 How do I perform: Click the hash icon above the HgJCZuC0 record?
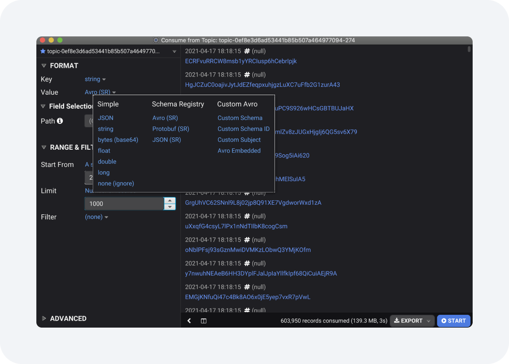pos(247,75)
